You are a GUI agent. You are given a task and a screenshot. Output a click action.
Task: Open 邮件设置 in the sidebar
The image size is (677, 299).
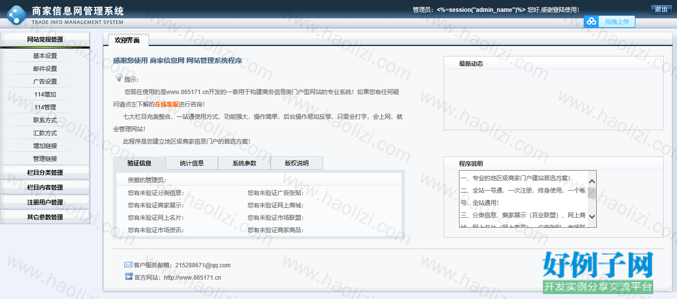click(x=45, y=69)
